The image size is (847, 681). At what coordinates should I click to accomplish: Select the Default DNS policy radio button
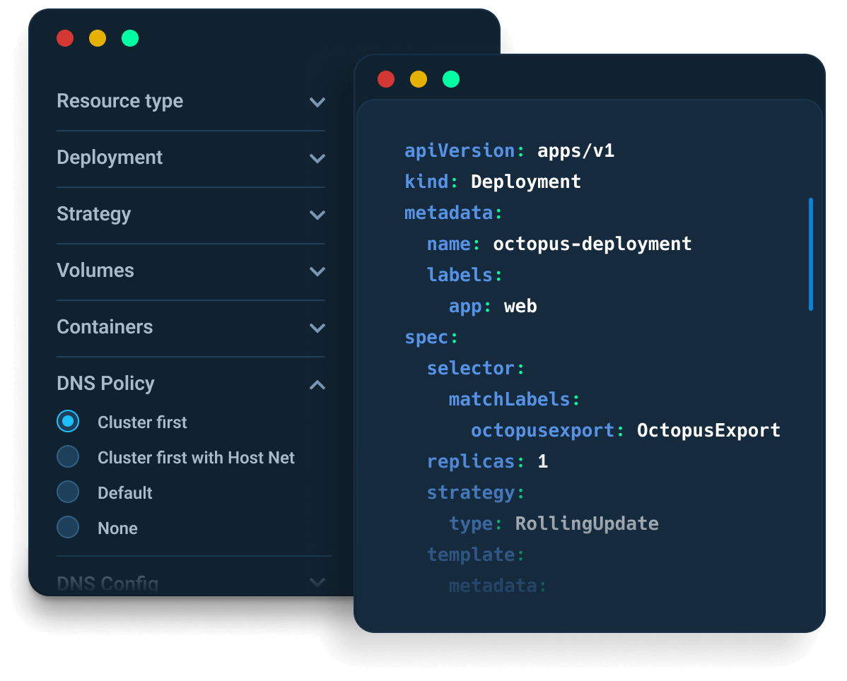click(68, 492)
